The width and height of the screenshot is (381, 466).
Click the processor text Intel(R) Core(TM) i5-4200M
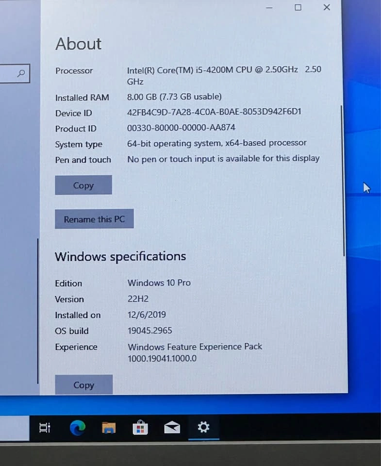(180, 70)
